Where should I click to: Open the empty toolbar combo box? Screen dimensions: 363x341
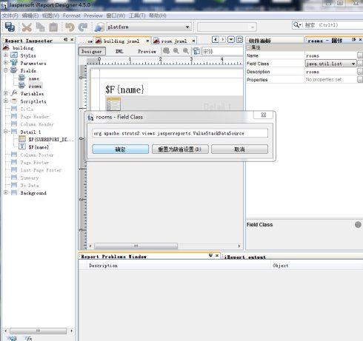227,27
